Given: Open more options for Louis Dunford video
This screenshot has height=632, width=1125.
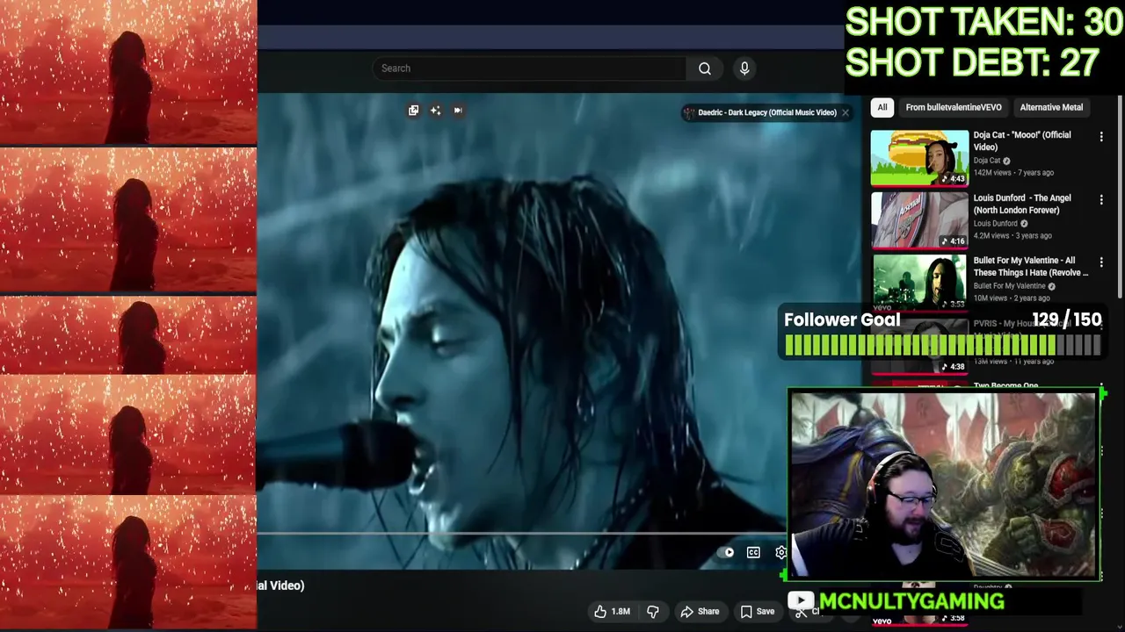Looking at the screenshot, I should click(x=1101, y=200).
